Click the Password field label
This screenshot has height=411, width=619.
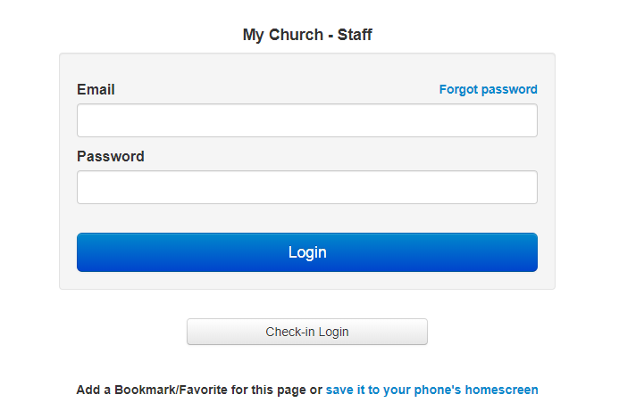pos(110,156)
